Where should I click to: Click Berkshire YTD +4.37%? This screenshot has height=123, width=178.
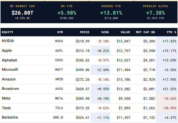pyautogui.click(x=170, y=118)
